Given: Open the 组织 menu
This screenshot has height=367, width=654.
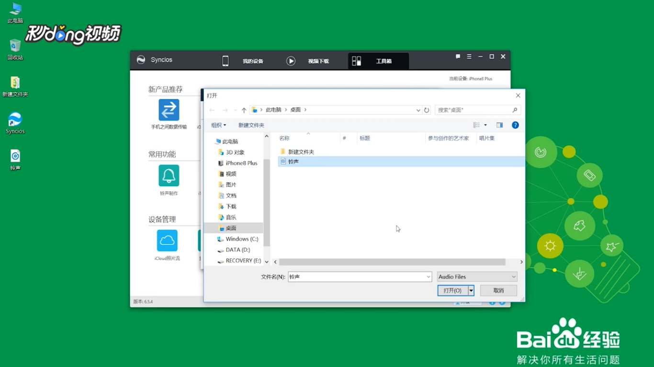Looking at the screenshot, I should [x=219, y=125].
